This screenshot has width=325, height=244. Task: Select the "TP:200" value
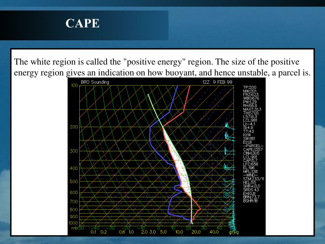(x=250, y=87)
